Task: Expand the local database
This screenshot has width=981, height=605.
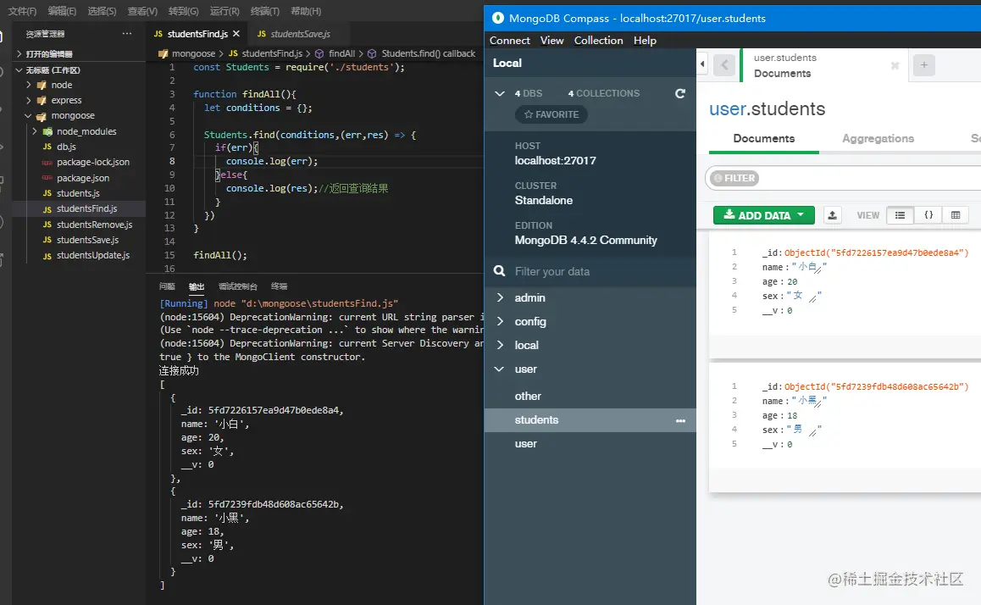Action: tap(500, 346)
